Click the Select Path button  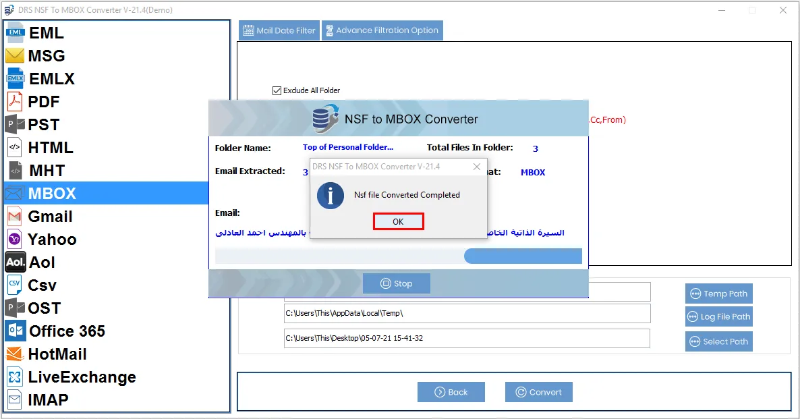click(719, 341)
